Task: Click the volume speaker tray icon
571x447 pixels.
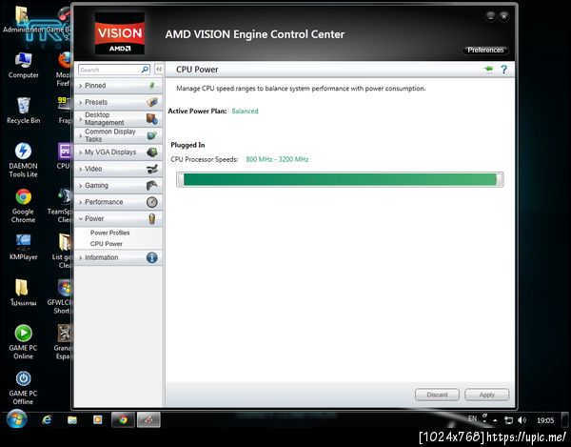Action: (522, 420)
